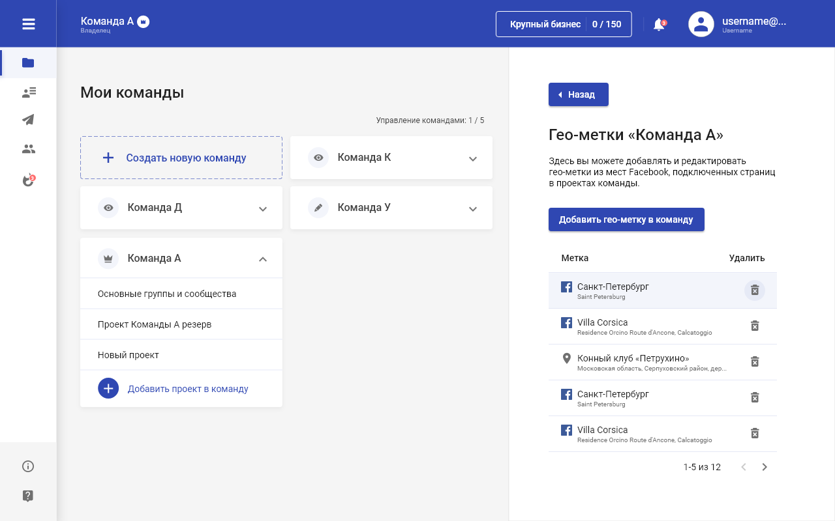Image resolution: width=835 pixels, height=521 pixels.
Task: Open the folder projects section in sidebar
Action: click(28, 63)
